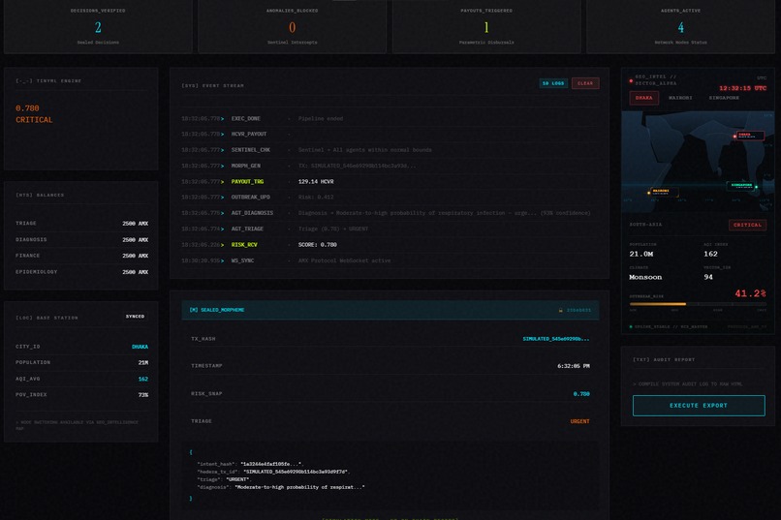The image size is (781, 520).
Task: Select the AGT_TRIAGE log entry
Action: click(390, 229)
